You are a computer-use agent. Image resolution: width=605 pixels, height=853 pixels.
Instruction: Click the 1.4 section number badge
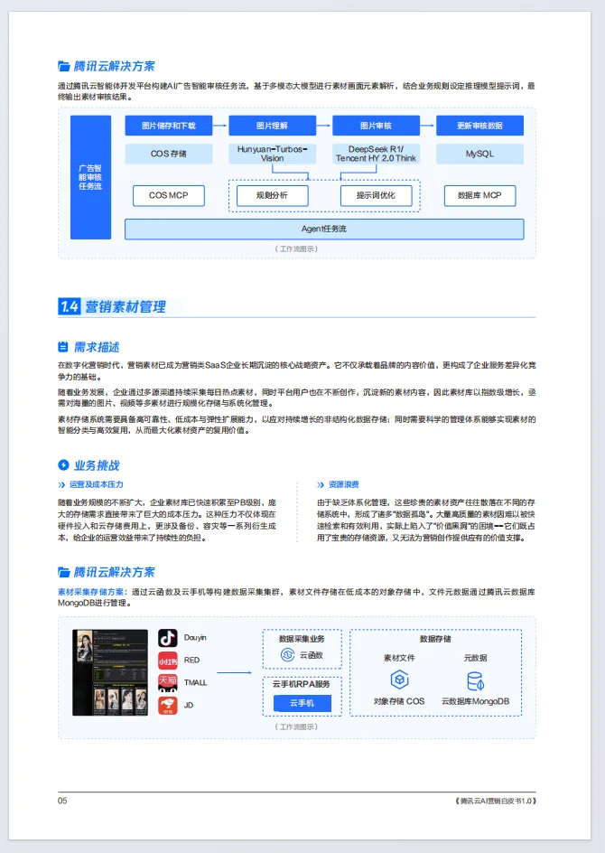click(x=69, y=306)
